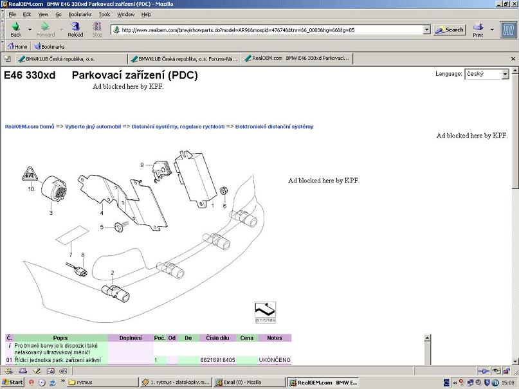
Task: Click 'Řídicí jednotka park. zařízení aktivní' row
Action: pos(58,360)
